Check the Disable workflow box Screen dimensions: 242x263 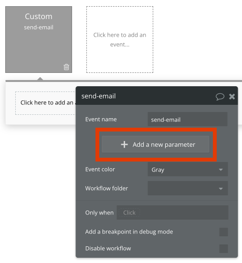[x=223, y=248]
